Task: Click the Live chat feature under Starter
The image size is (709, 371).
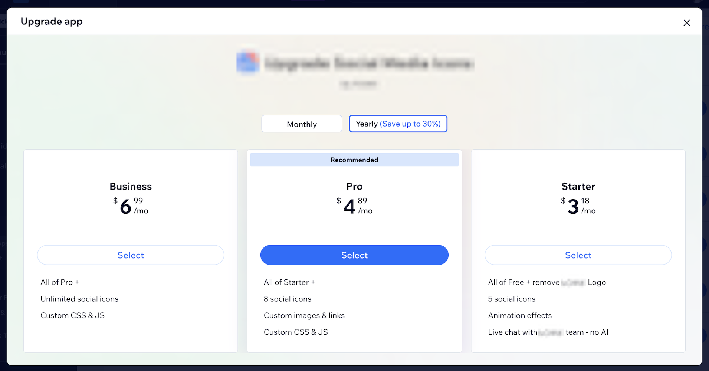Action: tap(548, 332)
